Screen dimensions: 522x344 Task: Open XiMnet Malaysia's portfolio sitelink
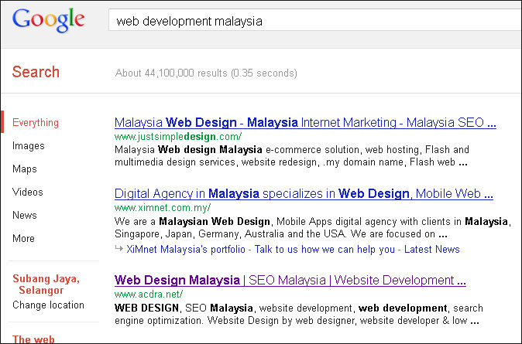pos(186,249)
